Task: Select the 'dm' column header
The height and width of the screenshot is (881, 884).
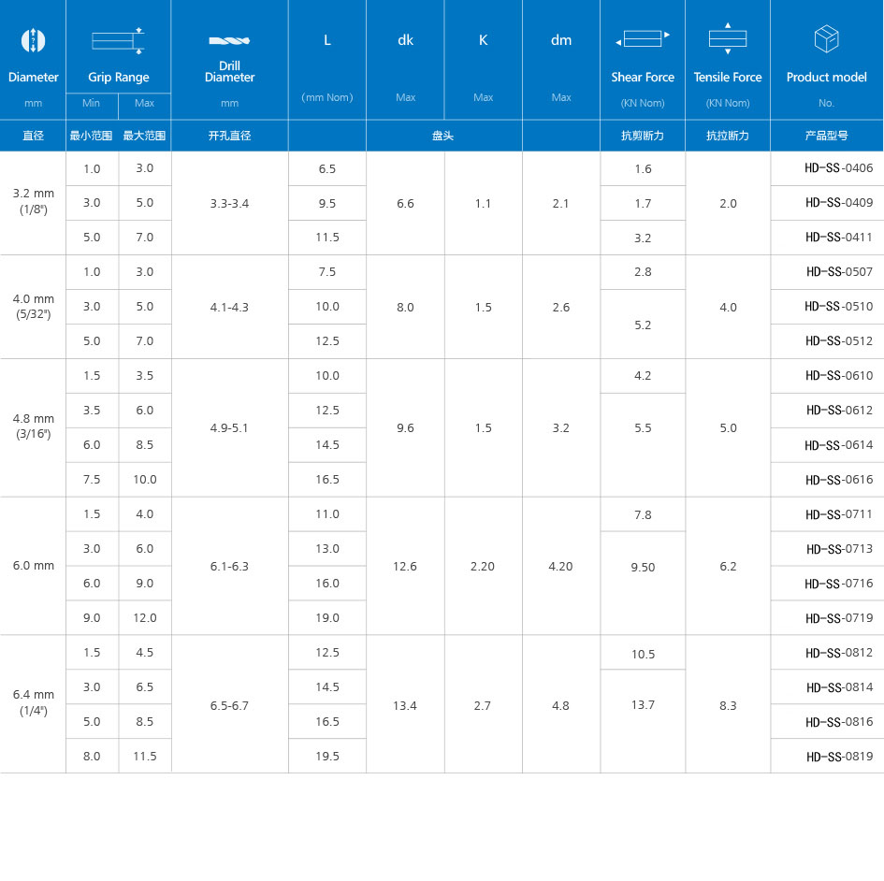Action: click(x=560, y=40)
